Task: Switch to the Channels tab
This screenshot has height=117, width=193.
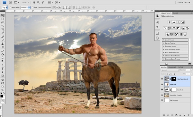Action: (x=172, y=67)
